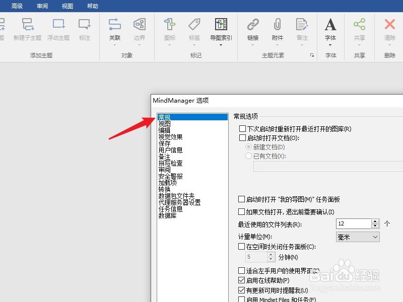
Task: Click the 字体 font letter A icon
Action: [x=330, y=24]
